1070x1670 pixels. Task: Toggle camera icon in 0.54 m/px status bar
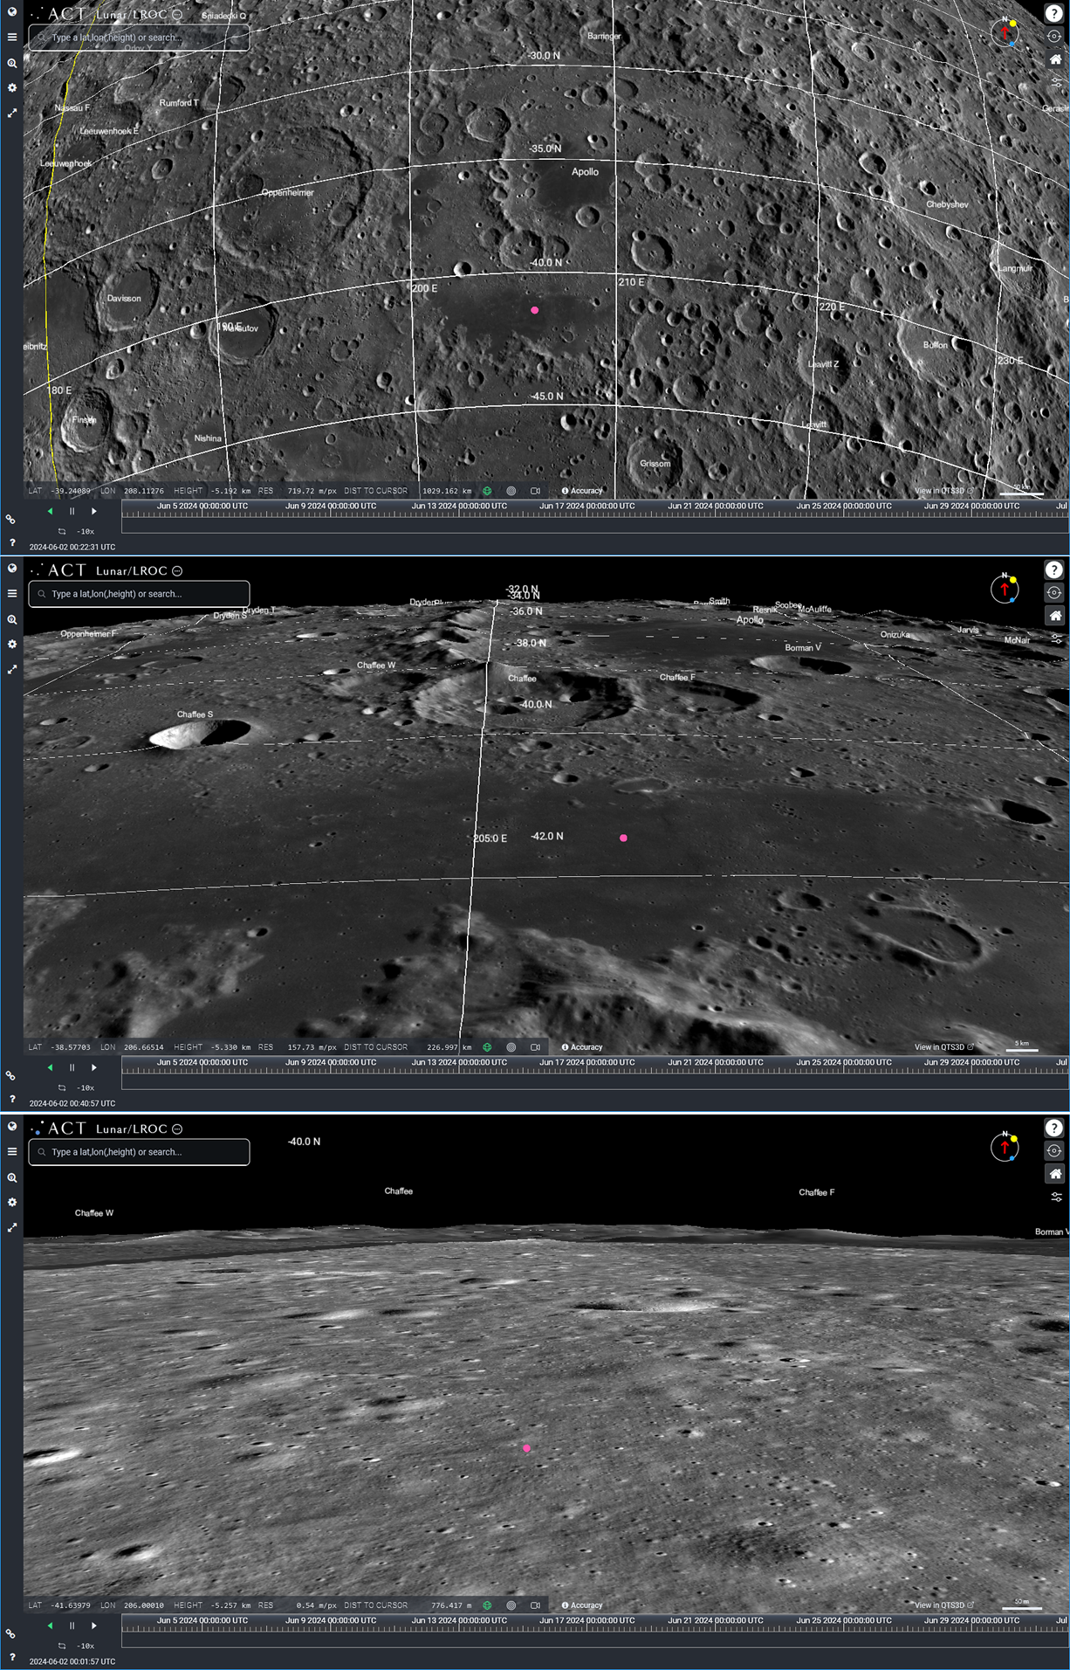pos(535,1605)
